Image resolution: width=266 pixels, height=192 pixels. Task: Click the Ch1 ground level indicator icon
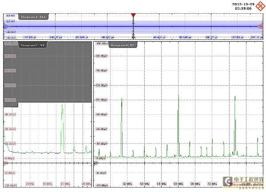click(5, 27)
